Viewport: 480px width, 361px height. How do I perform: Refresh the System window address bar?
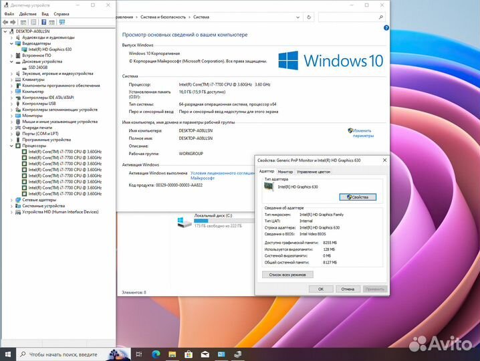click(x=309, y=17)
